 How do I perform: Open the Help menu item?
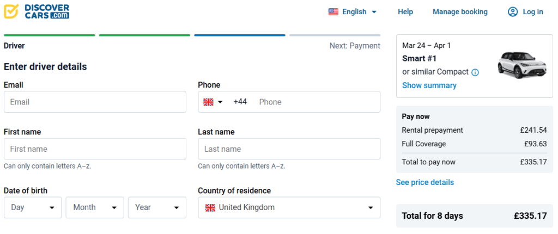[x=405, y=12]
